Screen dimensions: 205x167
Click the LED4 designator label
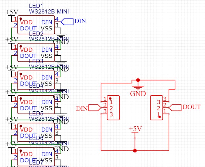coord(36,86)
